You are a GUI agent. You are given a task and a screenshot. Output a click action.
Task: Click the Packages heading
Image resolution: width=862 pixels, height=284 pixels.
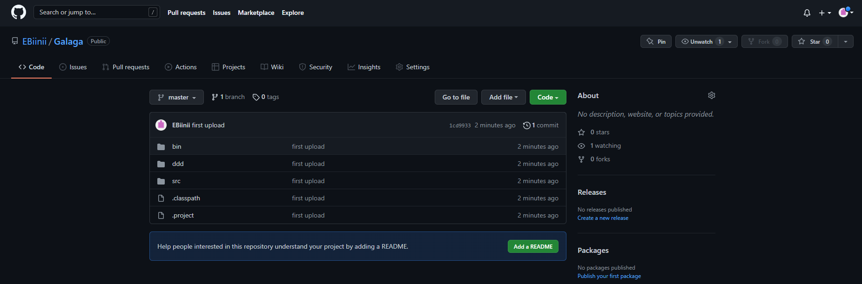[x=593, y=250]
